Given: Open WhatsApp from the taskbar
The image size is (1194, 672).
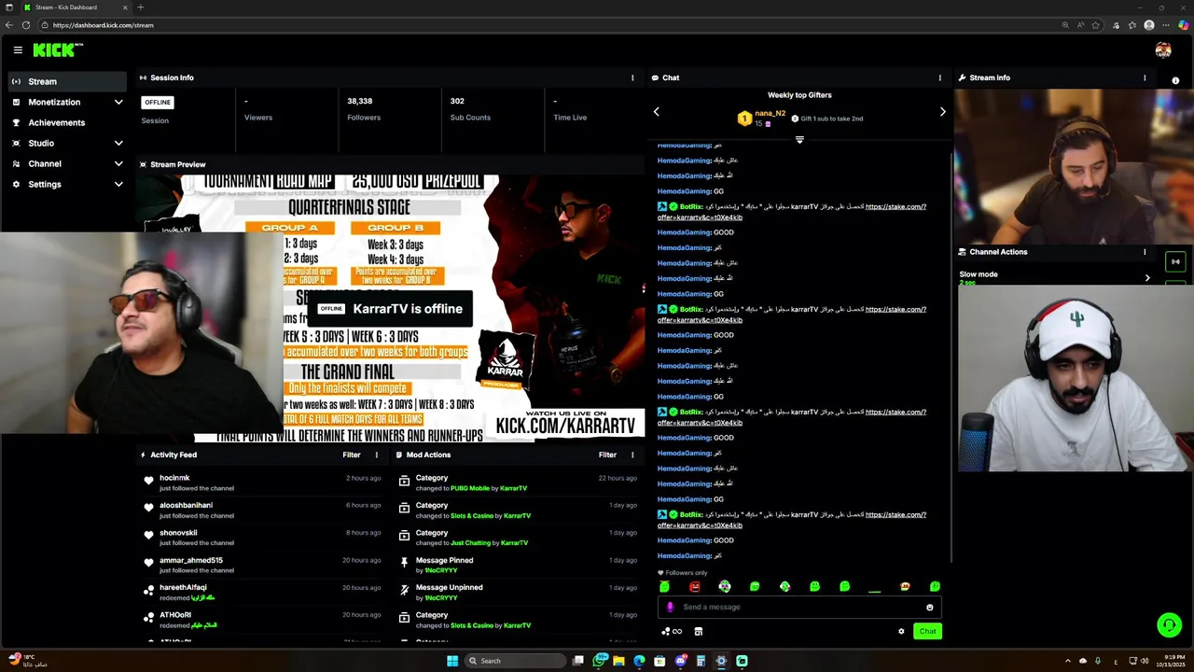Looking at the screenshot, I should pos(598,661).
